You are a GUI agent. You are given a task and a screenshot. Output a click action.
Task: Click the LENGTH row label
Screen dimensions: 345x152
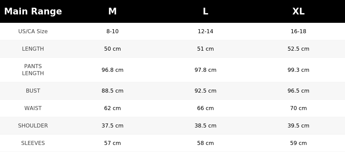click(x=33, y=49)
